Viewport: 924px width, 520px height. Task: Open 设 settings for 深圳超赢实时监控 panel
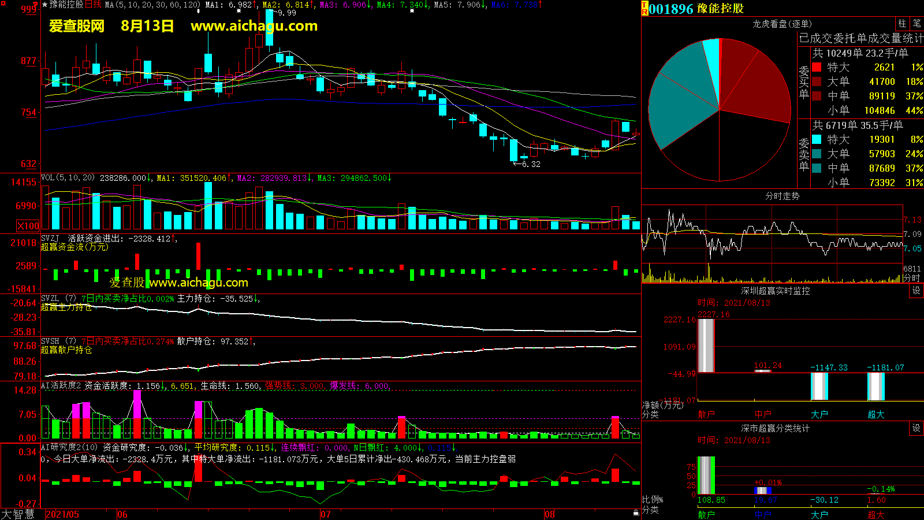pos(916,291)
